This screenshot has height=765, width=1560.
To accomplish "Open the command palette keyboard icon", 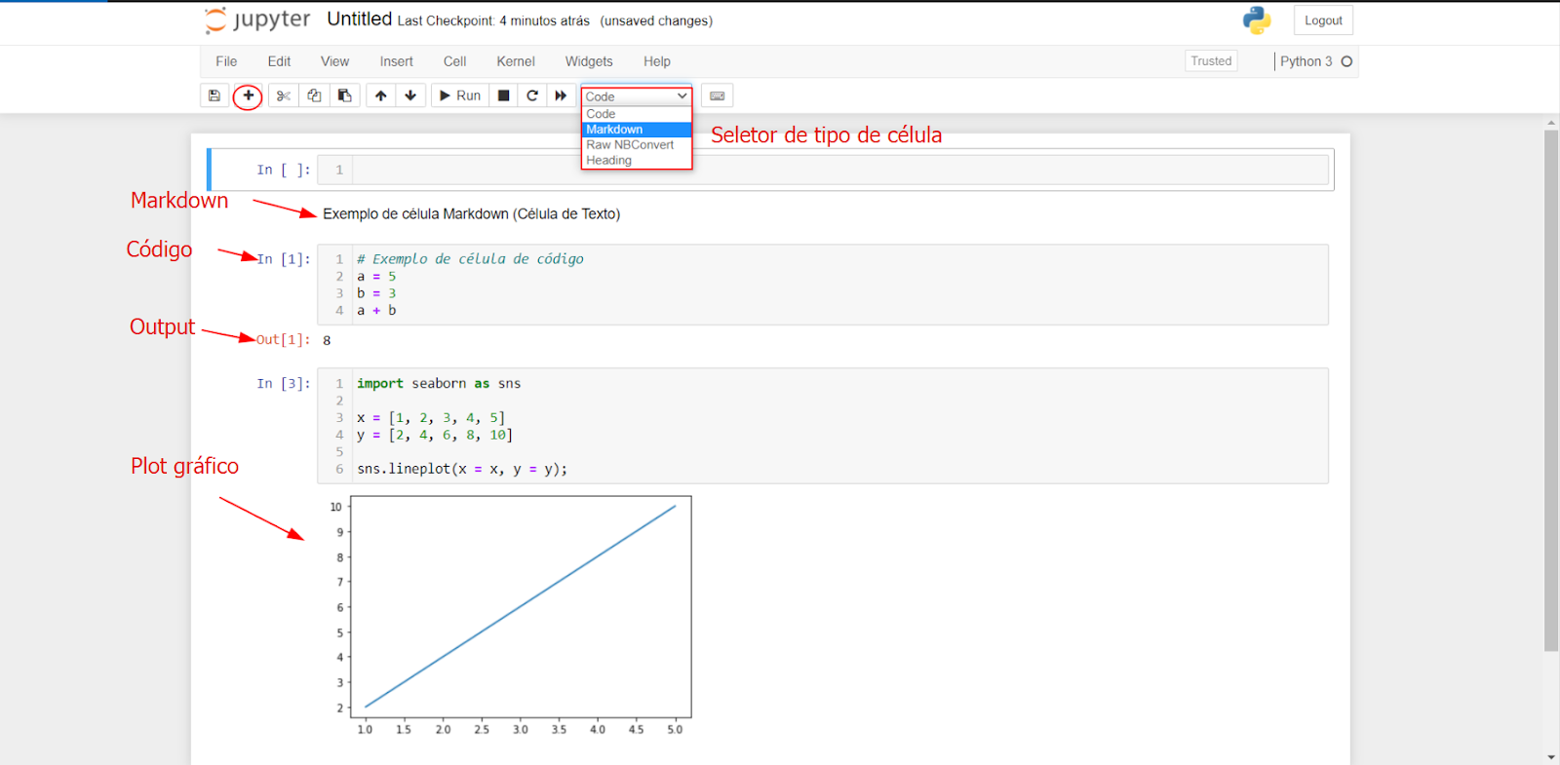I will (718, 96).
